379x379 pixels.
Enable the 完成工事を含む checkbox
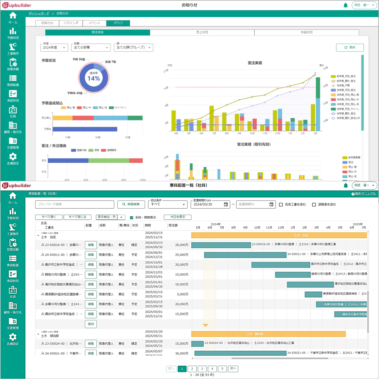tap(281, 205)
